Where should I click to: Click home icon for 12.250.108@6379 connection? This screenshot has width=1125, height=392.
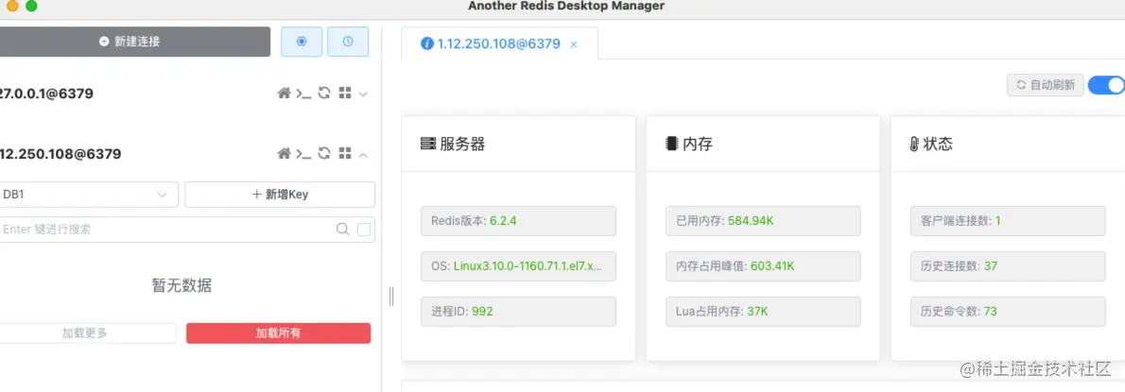pos(285,153)
